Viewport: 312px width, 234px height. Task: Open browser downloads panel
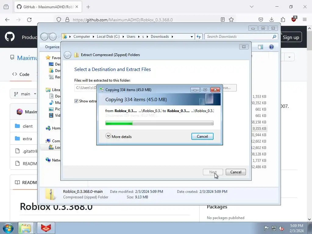coord(271,19)
